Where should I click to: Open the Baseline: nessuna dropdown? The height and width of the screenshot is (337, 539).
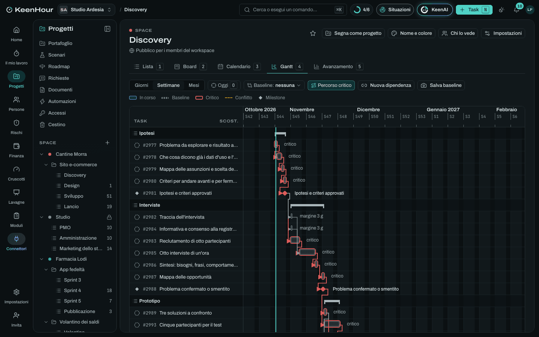click(274, 85)
